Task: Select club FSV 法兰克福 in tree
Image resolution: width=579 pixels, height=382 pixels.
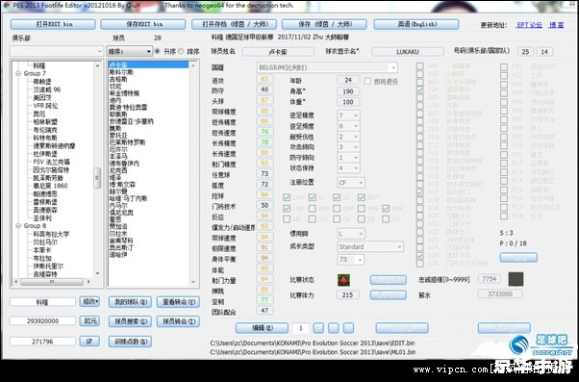Action: pos(51,162)
